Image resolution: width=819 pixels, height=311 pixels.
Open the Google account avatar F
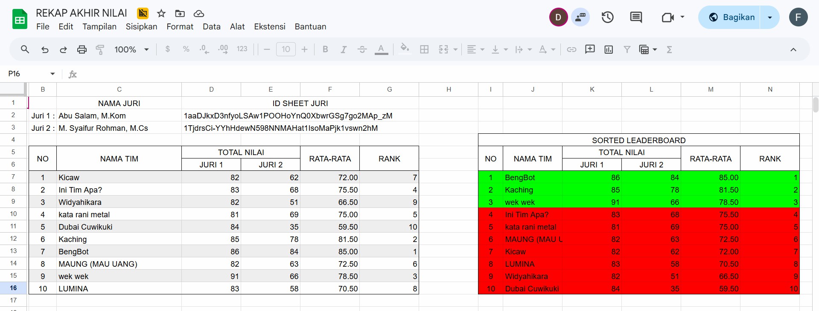(x=798, y=17)
